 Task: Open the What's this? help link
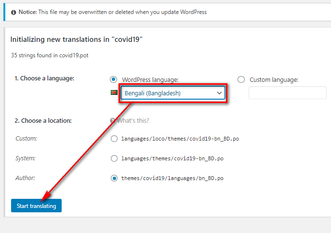[x=133, y=121]
